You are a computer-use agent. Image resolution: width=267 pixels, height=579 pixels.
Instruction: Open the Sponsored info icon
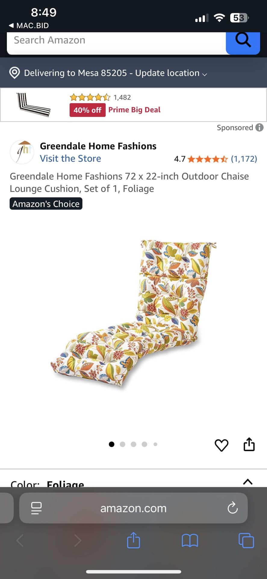point(259,128)
